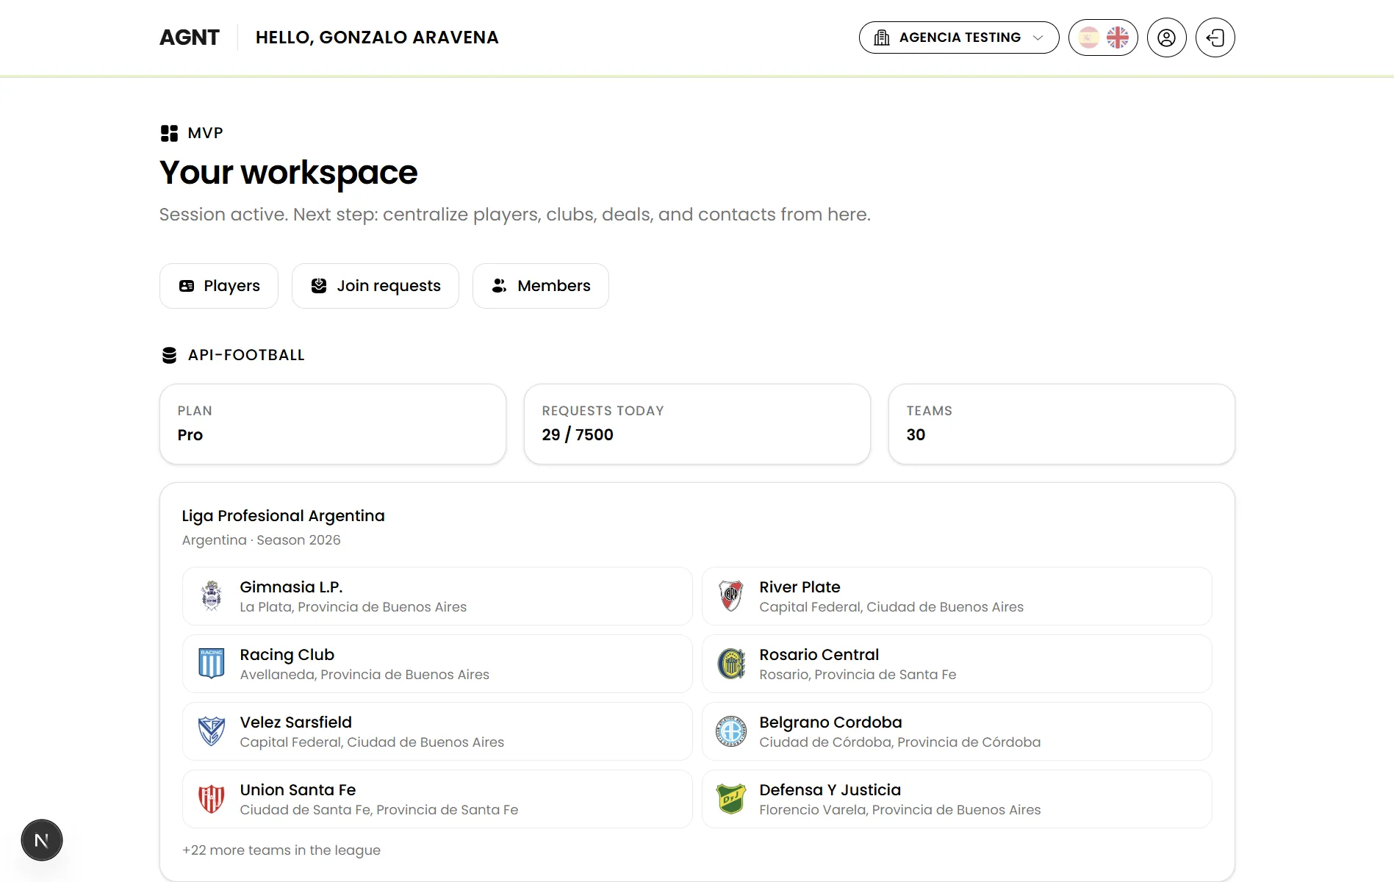Open the Members section
The image size is (1394, 882).
541,286
